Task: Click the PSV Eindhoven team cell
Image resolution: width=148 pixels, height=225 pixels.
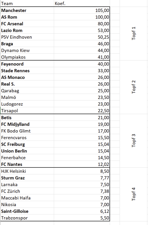Action: pyautogui.click(x=27, y=37)
